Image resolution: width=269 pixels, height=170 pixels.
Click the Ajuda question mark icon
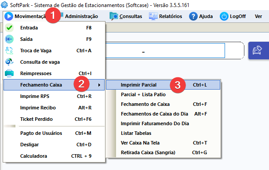pyautogui.click(x=193, y=16)
